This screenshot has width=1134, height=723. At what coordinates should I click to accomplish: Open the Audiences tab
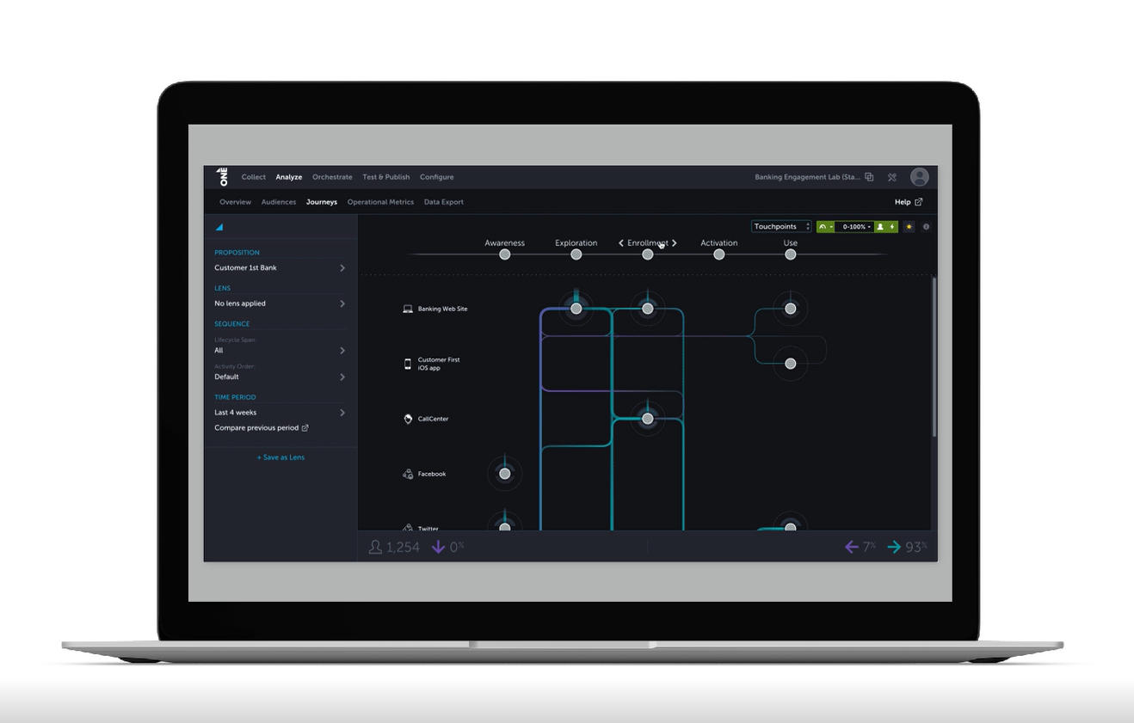(279, 202)
